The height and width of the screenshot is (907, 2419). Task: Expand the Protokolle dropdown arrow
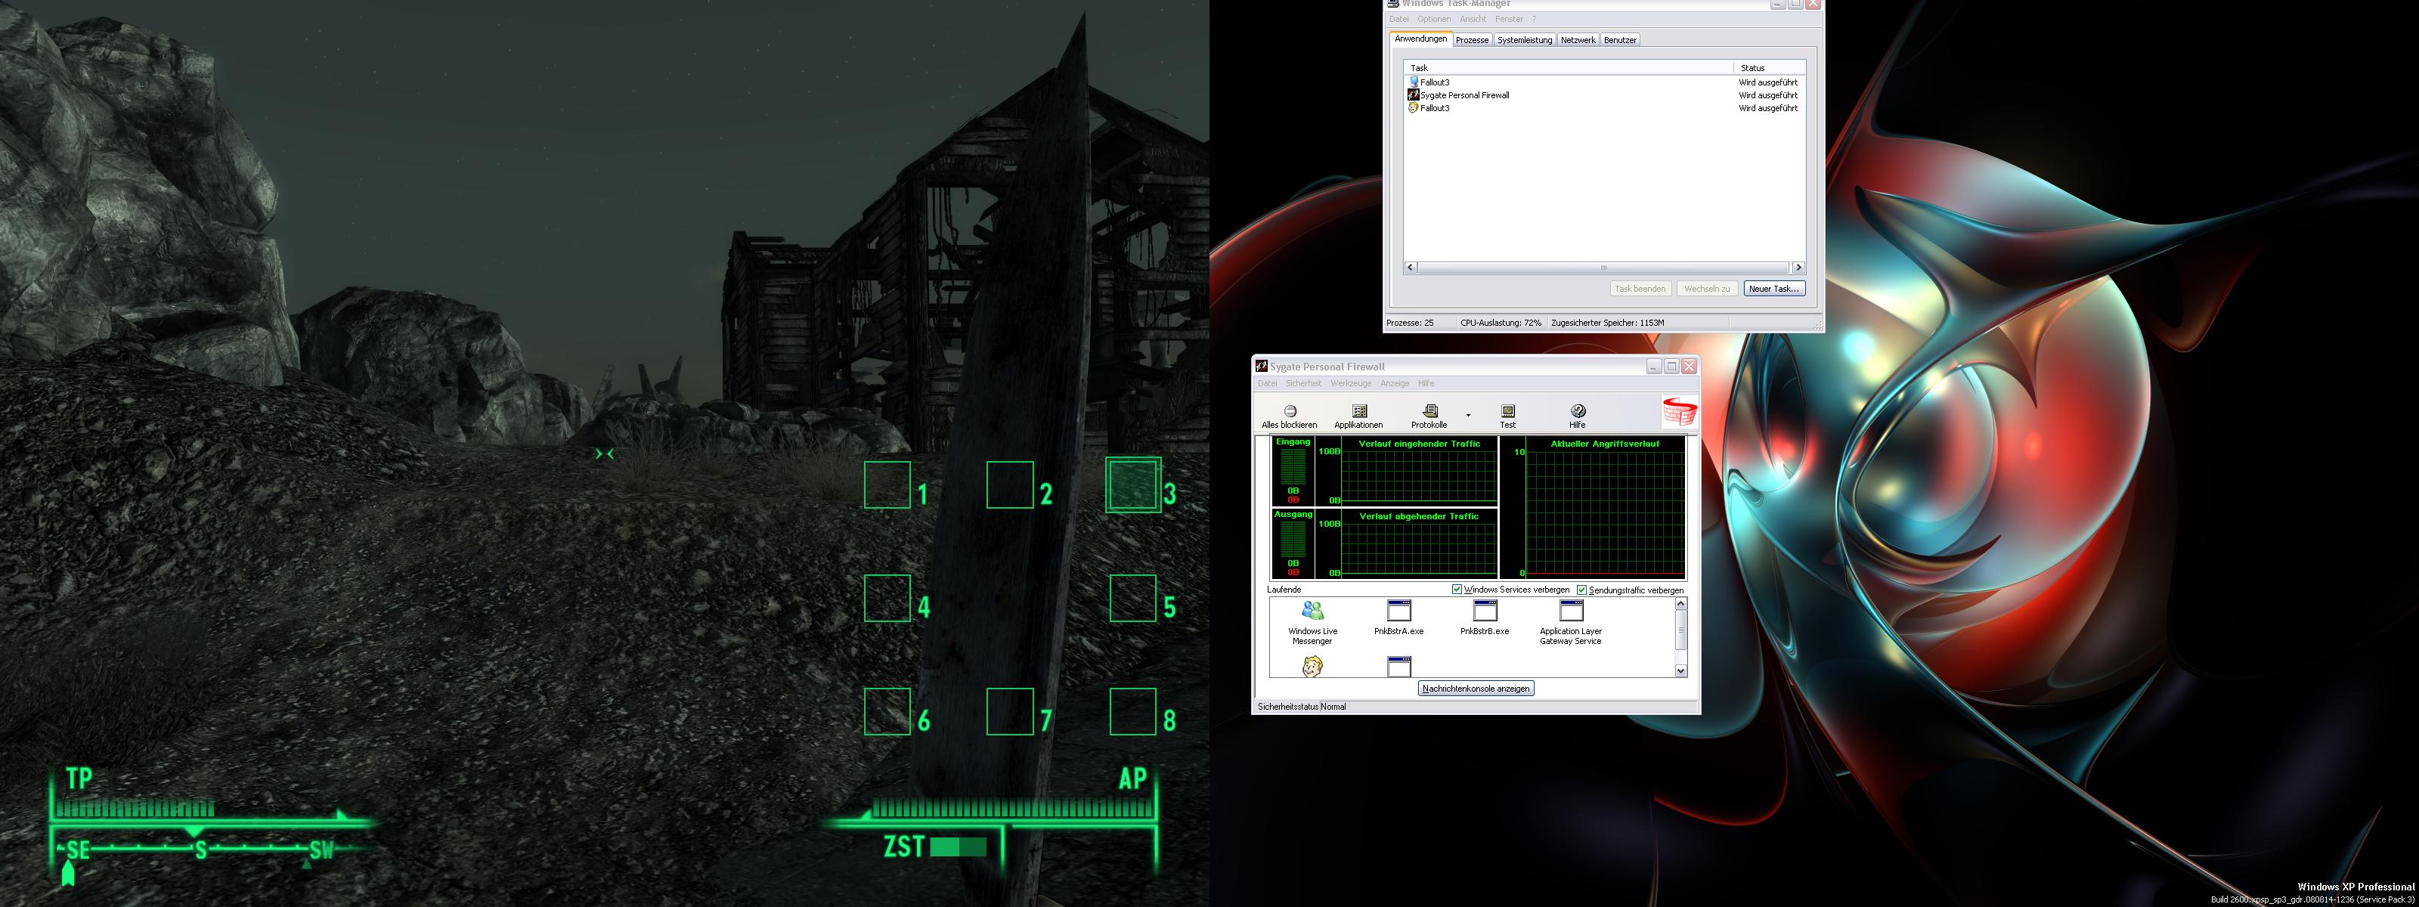point(1468,415)
